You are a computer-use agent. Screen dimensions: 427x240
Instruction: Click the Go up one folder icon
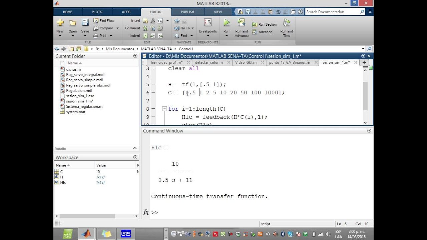[x=71, y=49]
